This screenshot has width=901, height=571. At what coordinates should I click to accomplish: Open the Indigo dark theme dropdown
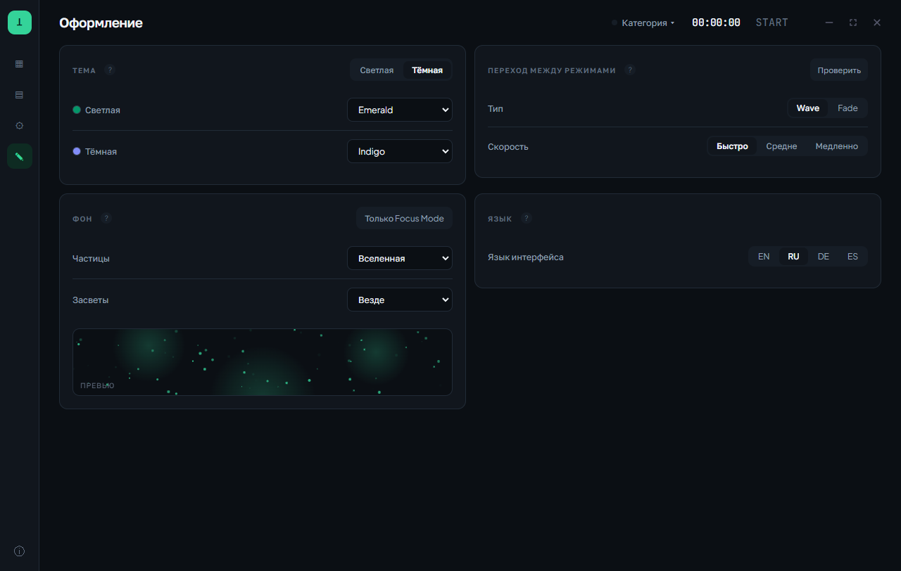400,151
